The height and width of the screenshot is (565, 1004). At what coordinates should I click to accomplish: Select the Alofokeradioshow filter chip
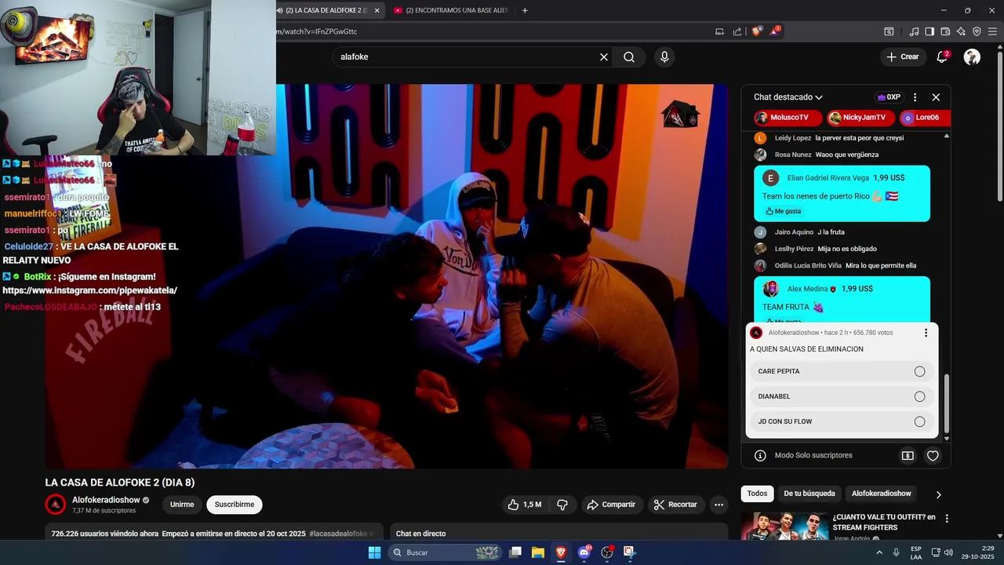(x=882, y=494)
